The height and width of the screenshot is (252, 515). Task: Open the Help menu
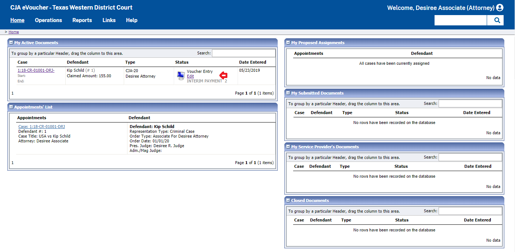coord(132,20)
